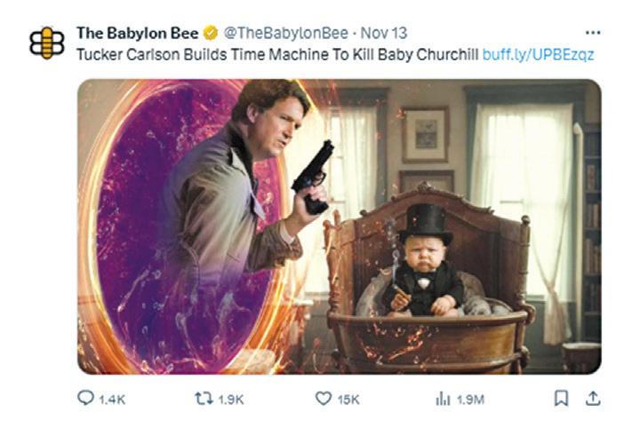Click The Babylon Bee display name
The width and height of the screenshot is (632, 428).
pos(137,33)
